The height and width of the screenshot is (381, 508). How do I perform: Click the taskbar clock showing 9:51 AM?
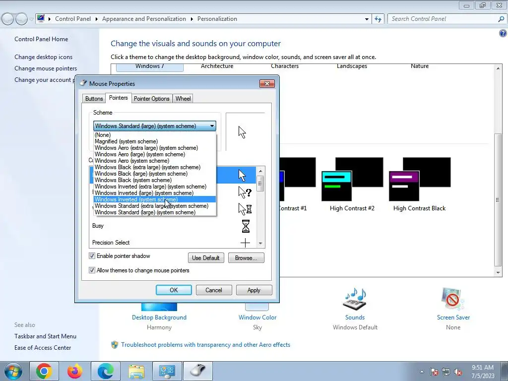[483, 371]
